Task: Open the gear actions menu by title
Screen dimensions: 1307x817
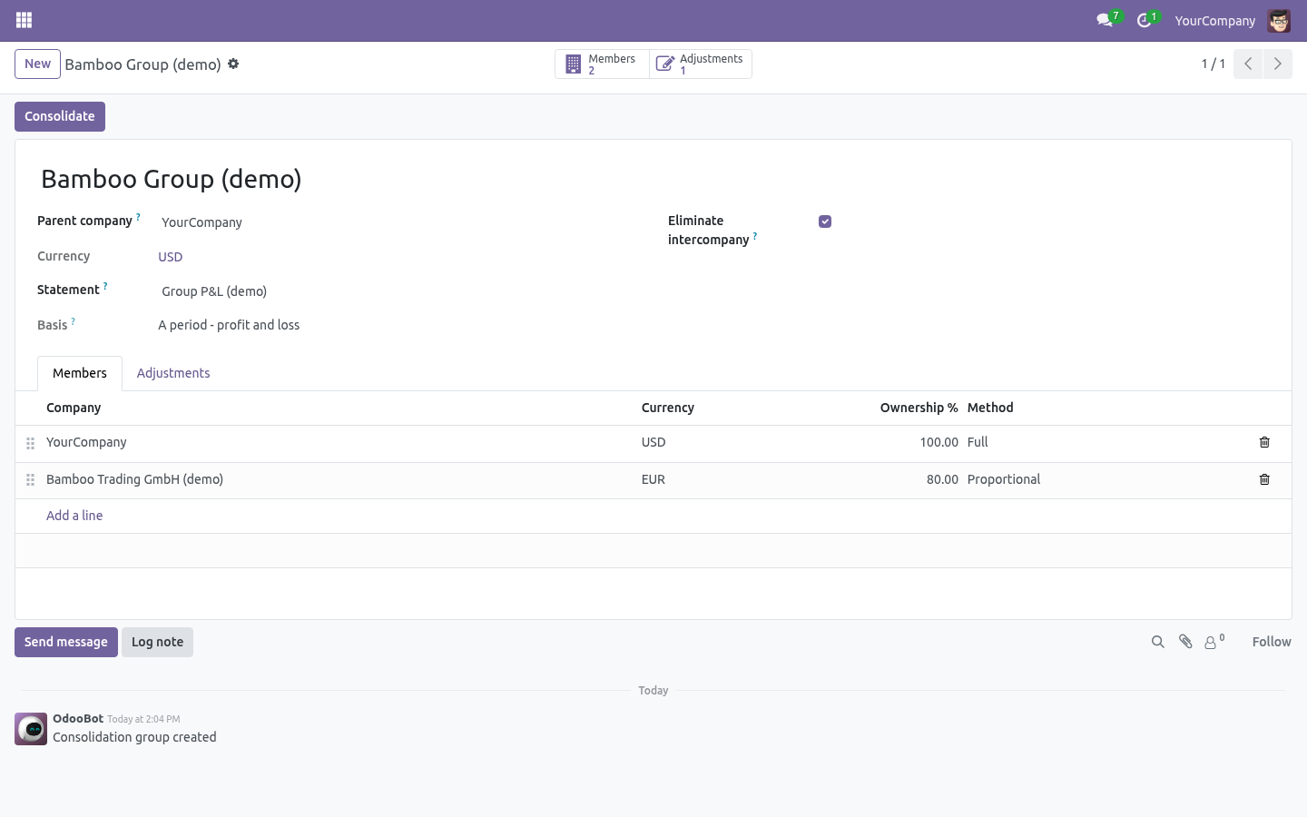Action: tap(233, 64)
